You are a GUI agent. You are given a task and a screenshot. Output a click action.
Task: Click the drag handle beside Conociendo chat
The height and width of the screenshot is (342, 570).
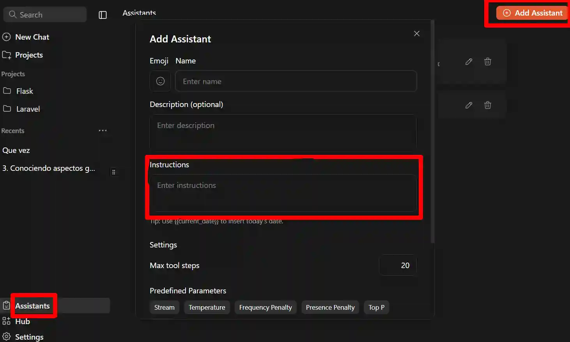click(113, 172)
